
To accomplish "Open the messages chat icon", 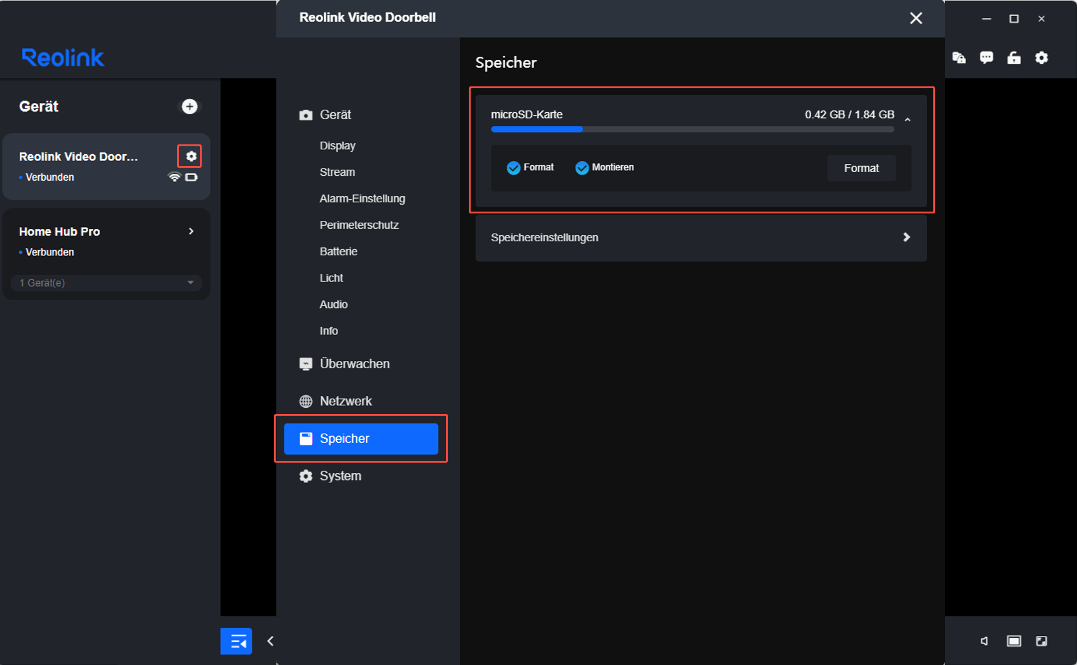I will 986,58.
